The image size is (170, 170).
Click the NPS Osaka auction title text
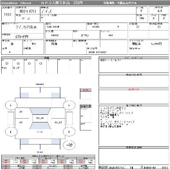62,3
